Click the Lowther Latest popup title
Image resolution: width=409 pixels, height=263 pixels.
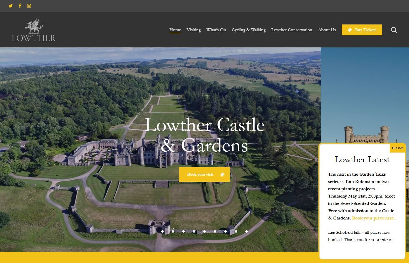(362, 160)
